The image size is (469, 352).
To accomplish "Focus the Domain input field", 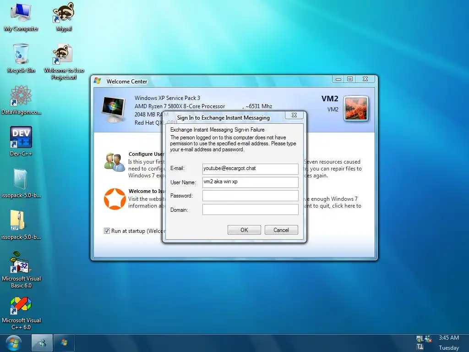I will tap(251, 209).
